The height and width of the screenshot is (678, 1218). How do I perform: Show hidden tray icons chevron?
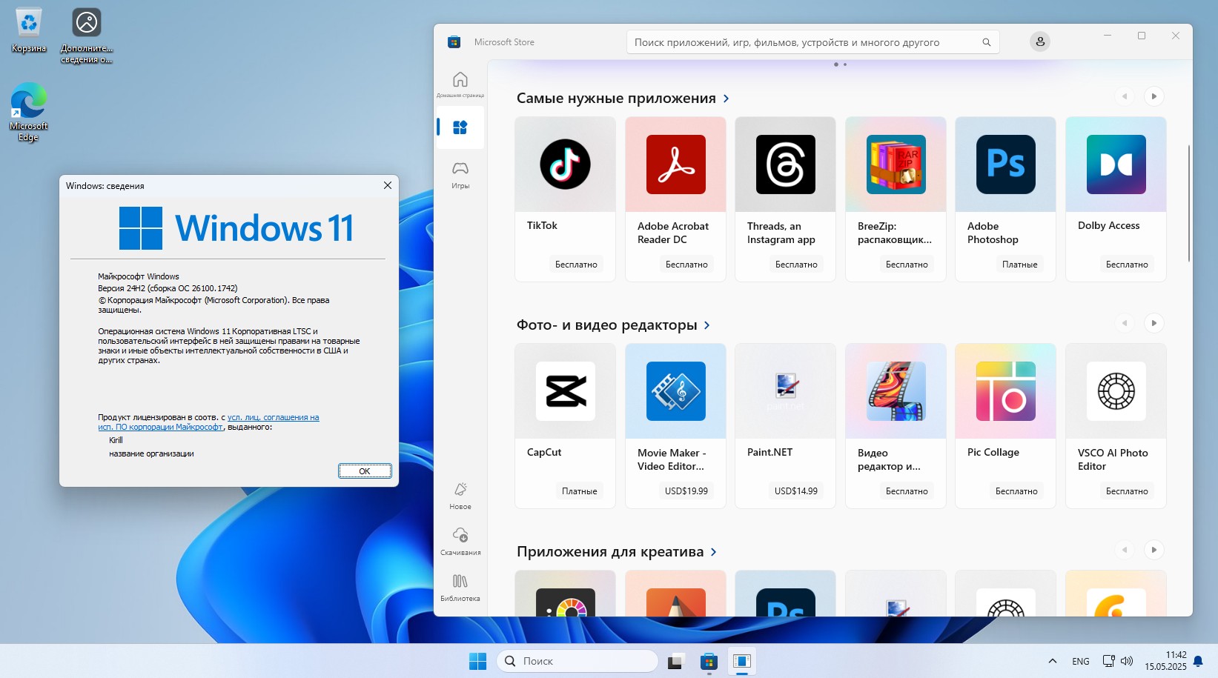point(1052,661)
